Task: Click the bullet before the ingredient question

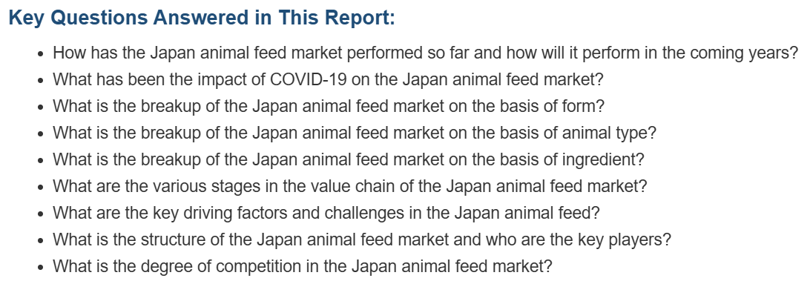Action: click(x=41, y=161)
